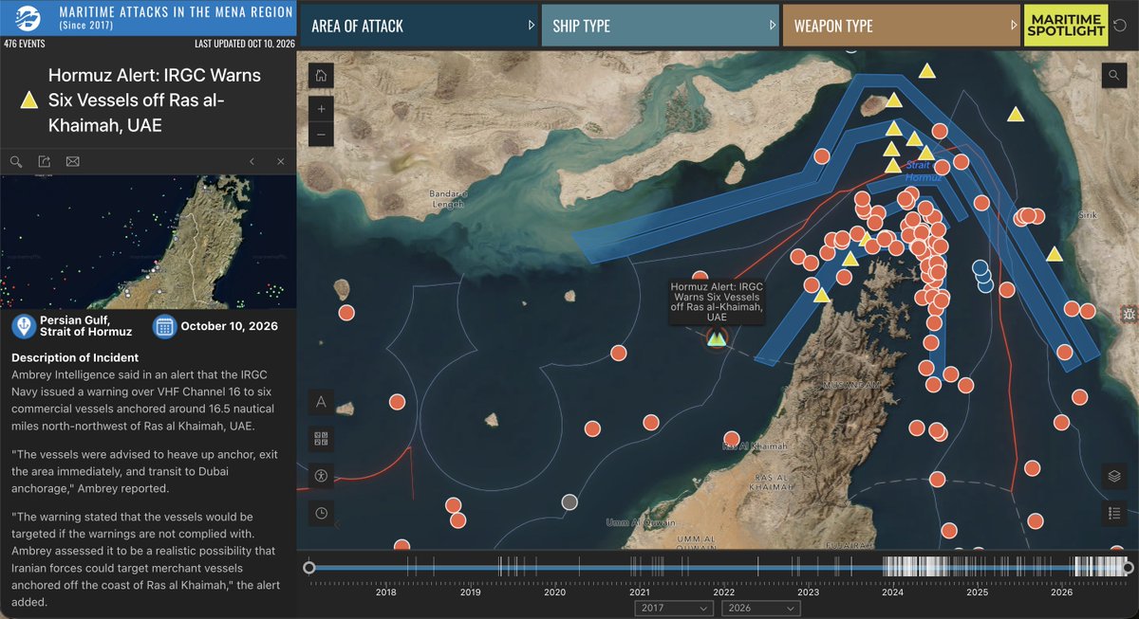
Task: Click the 'Umm Al Quwain' map label
Action: [x=641, y=522]
